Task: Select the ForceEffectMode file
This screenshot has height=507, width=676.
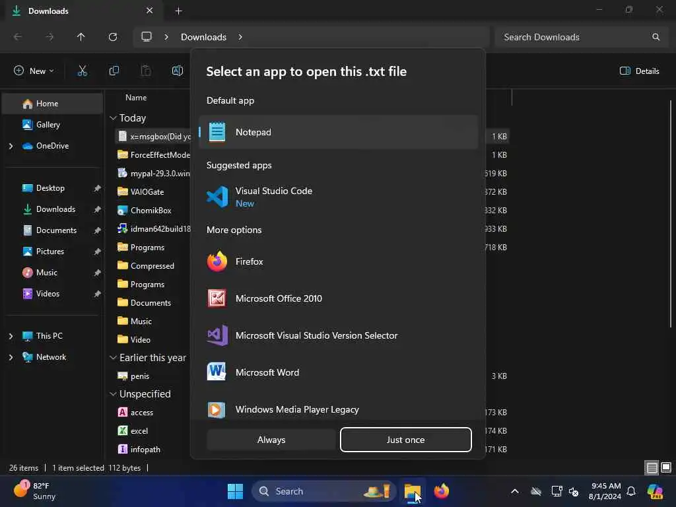Action: coord(153,154)
